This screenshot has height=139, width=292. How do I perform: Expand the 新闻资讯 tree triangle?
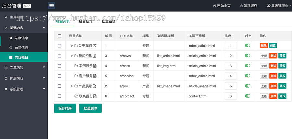(x=72, y=56)
